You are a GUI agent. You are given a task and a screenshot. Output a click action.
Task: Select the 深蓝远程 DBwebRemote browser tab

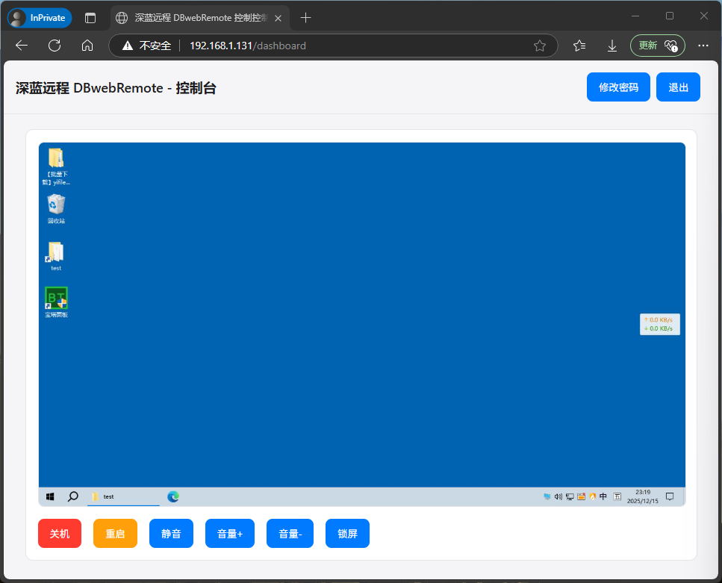pos(196,16)
